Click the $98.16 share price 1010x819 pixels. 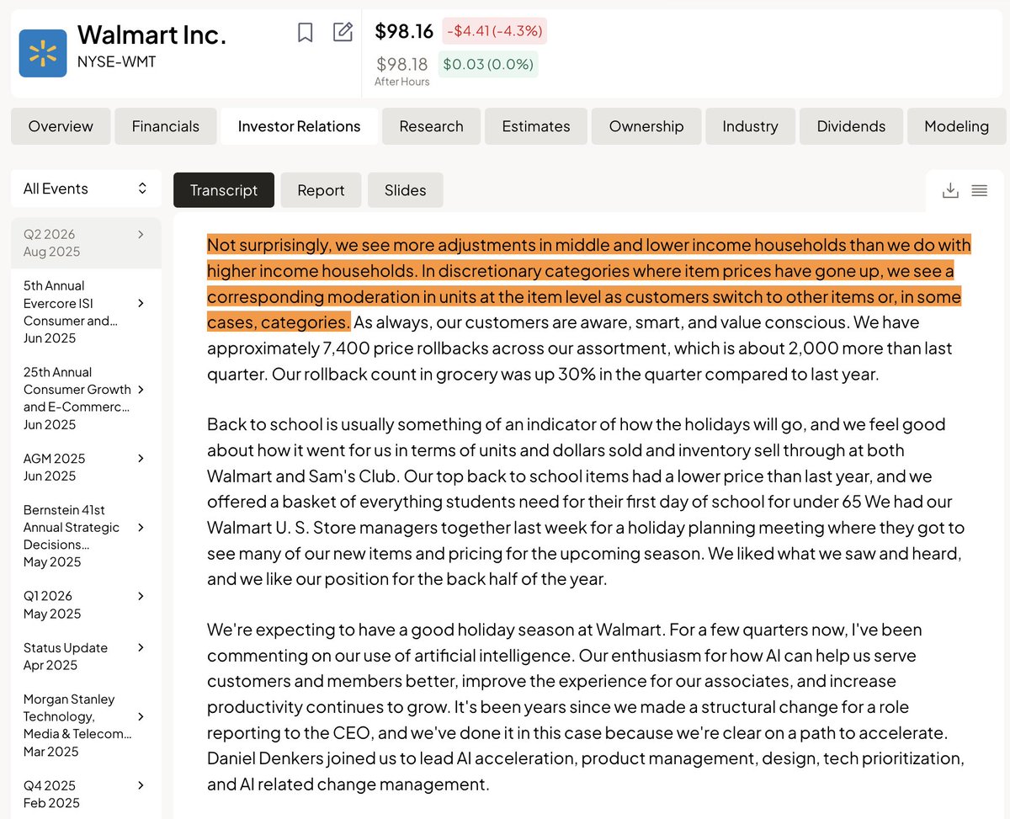[x=404, y=31]
